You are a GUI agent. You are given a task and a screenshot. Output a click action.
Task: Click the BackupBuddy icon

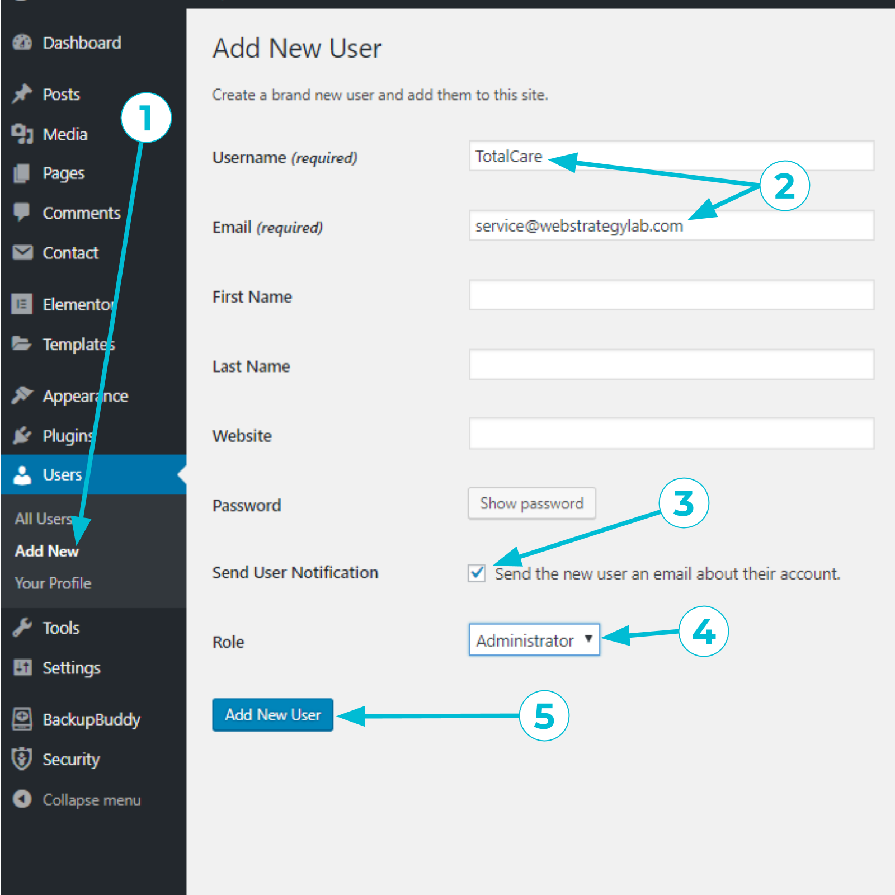point(22,719)
